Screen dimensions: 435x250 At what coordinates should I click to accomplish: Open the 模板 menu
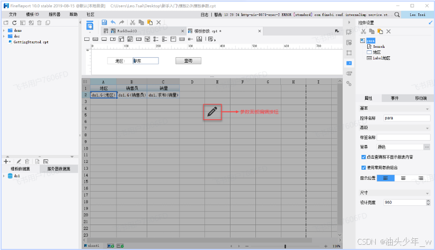click(32, 14)
